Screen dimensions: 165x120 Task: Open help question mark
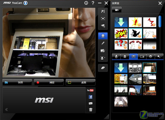point(93,3)
